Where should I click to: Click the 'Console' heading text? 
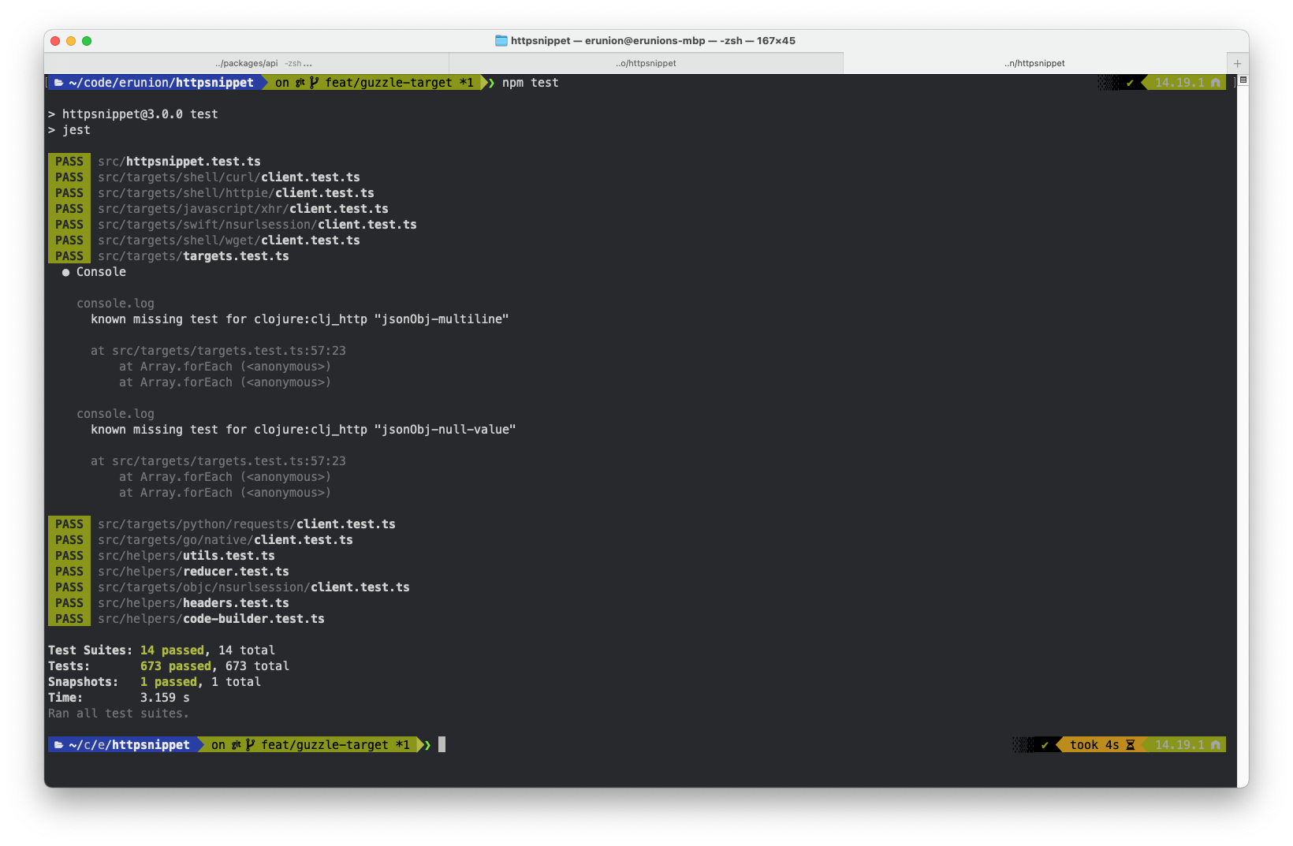tap(101, 272)
